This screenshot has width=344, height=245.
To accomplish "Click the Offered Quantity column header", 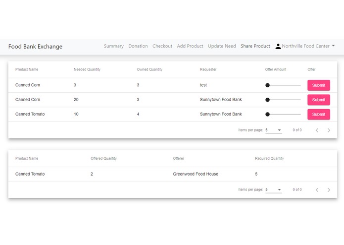I will click(103, 158).
